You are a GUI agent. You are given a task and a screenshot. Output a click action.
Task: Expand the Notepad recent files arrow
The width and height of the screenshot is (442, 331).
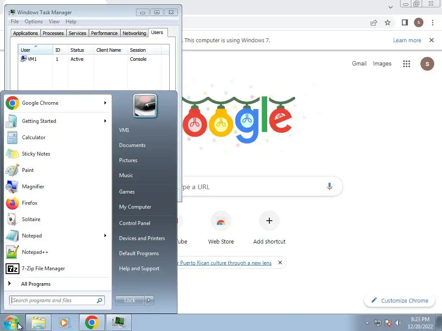coord(105,236)
